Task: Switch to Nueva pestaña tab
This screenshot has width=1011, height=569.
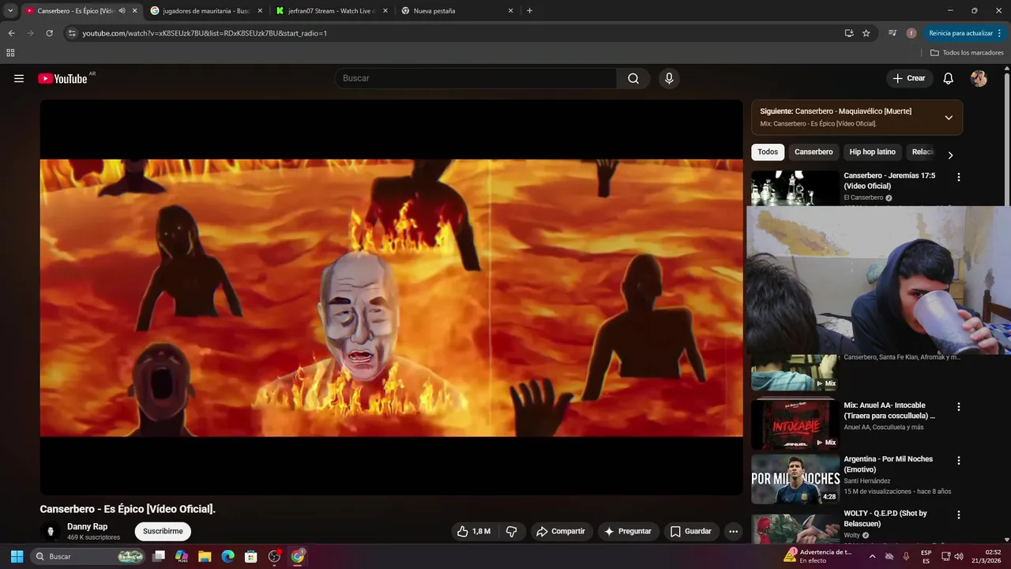Action: 457,11
